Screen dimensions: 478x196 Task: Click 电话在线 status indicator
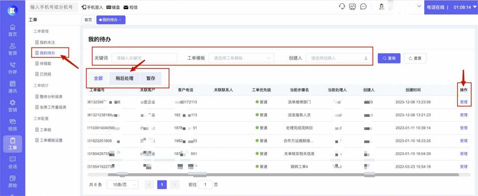coord(435,7)
